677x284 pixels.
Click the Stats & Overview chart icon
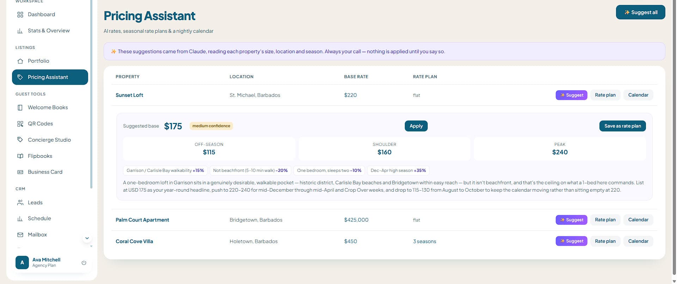20,31
